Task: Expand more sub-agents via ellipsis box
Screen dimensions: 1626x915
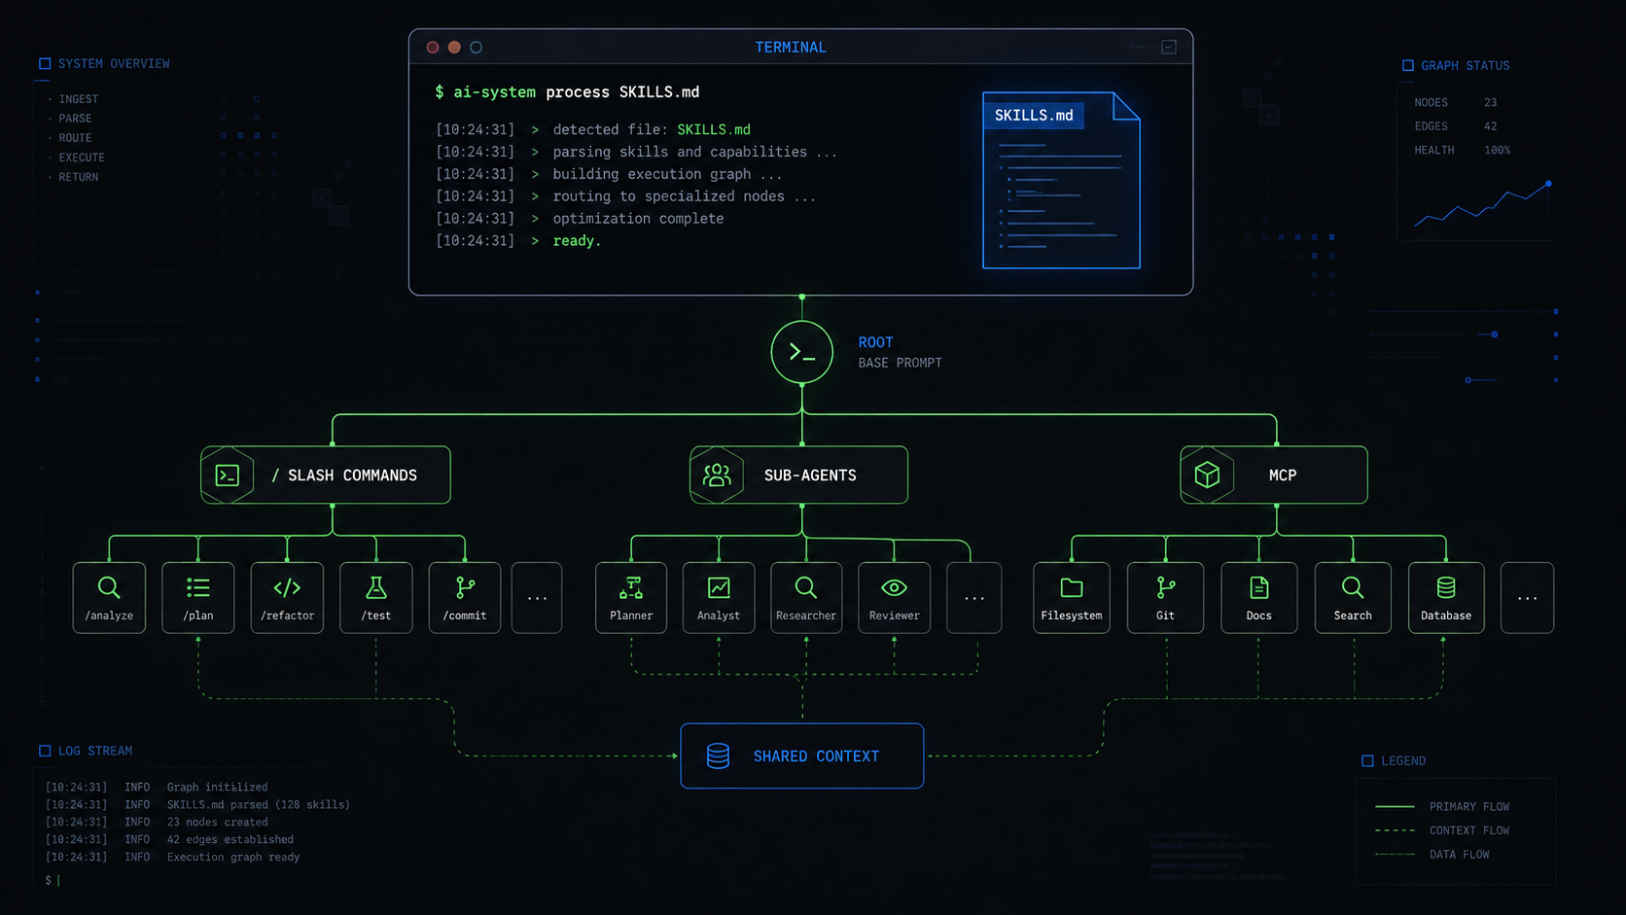Action: coord(974,598)
